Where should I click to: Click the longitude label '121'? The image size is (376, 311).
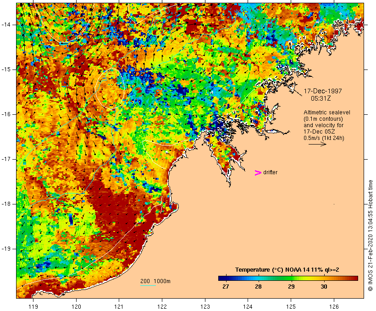(119, 306)
